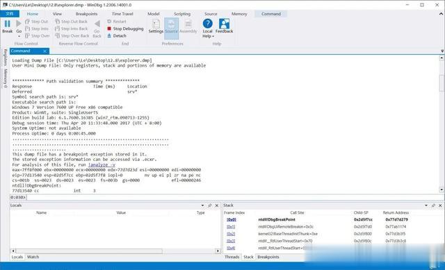Click stack frame index [0x1] link

click(x=231, y=227)
